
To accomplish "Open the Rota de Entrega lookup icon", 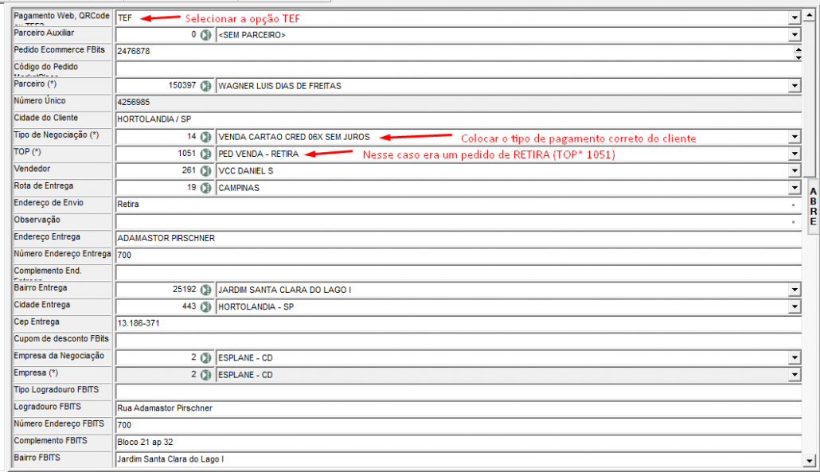I will tap(206, 188).
